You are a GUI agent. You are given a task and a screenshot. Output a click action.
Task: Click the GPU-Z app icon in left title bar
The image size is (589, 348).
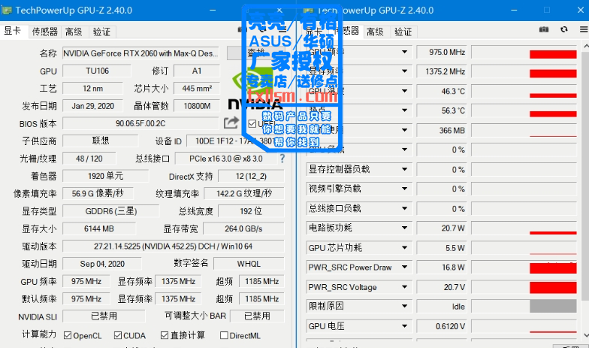pos(6,11)
